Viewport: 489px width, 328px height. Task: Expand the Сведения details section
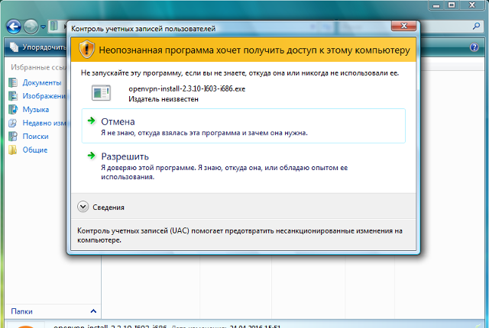pos(83,207)
